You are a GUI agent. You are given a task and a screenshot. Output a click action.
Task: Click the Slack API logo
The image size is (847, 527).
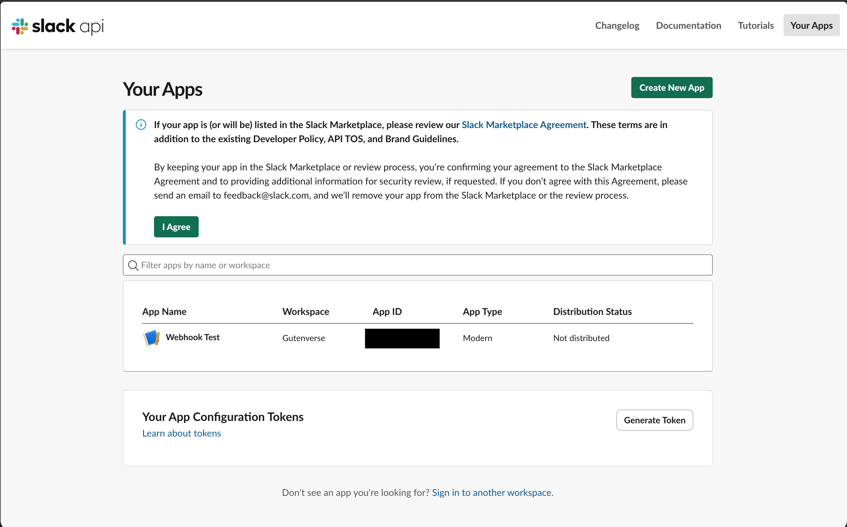(x=58, y=26)
